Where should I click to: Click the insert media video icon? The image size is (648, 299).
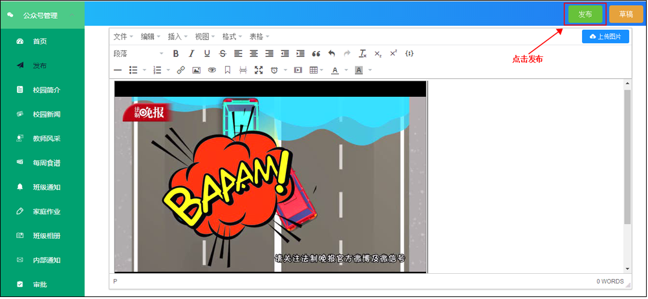pyautogui.click(x=298, y=70)
